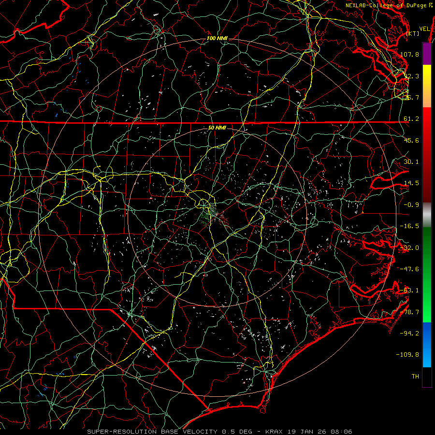Pick the yellow segment of the color bar

427,75
